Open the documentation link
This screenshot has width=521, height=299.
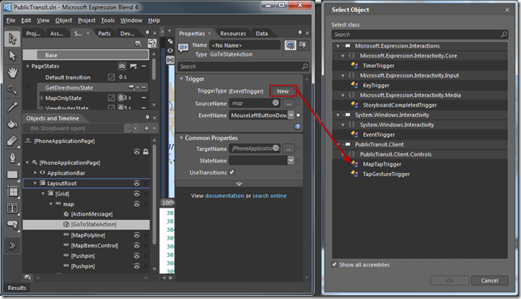[x=224, y=196]
